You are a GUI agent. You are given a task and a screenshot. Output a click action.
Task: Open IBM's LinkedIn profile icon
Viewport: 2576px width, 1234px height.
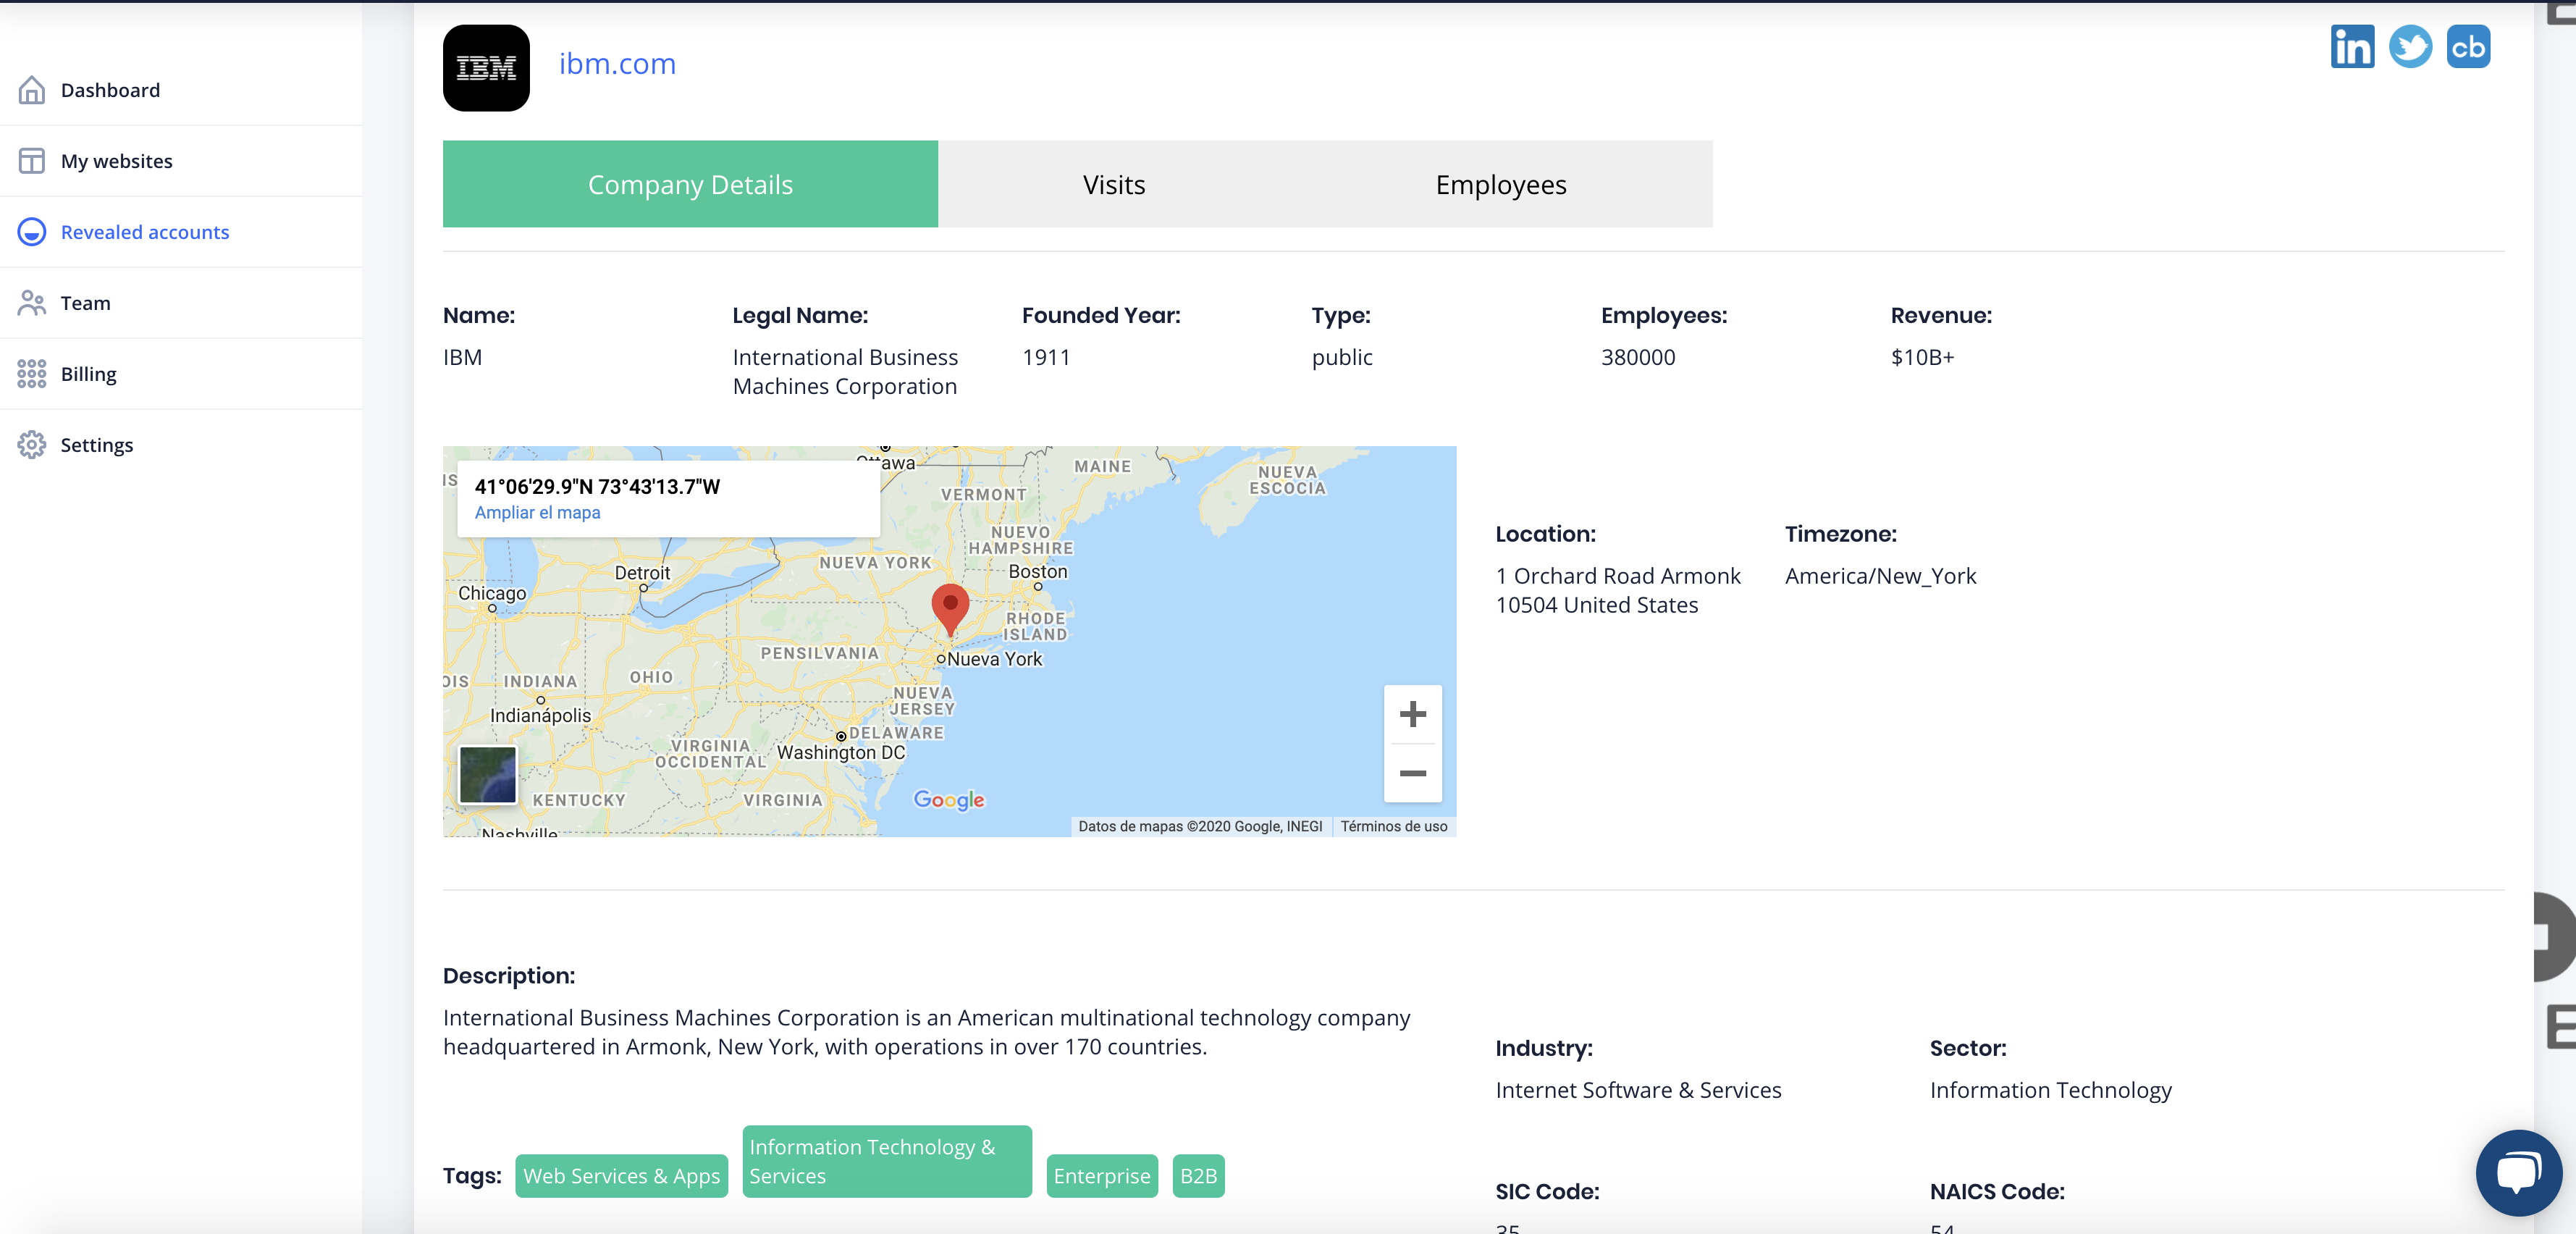pyautogui.click(x=2351, y=47)
